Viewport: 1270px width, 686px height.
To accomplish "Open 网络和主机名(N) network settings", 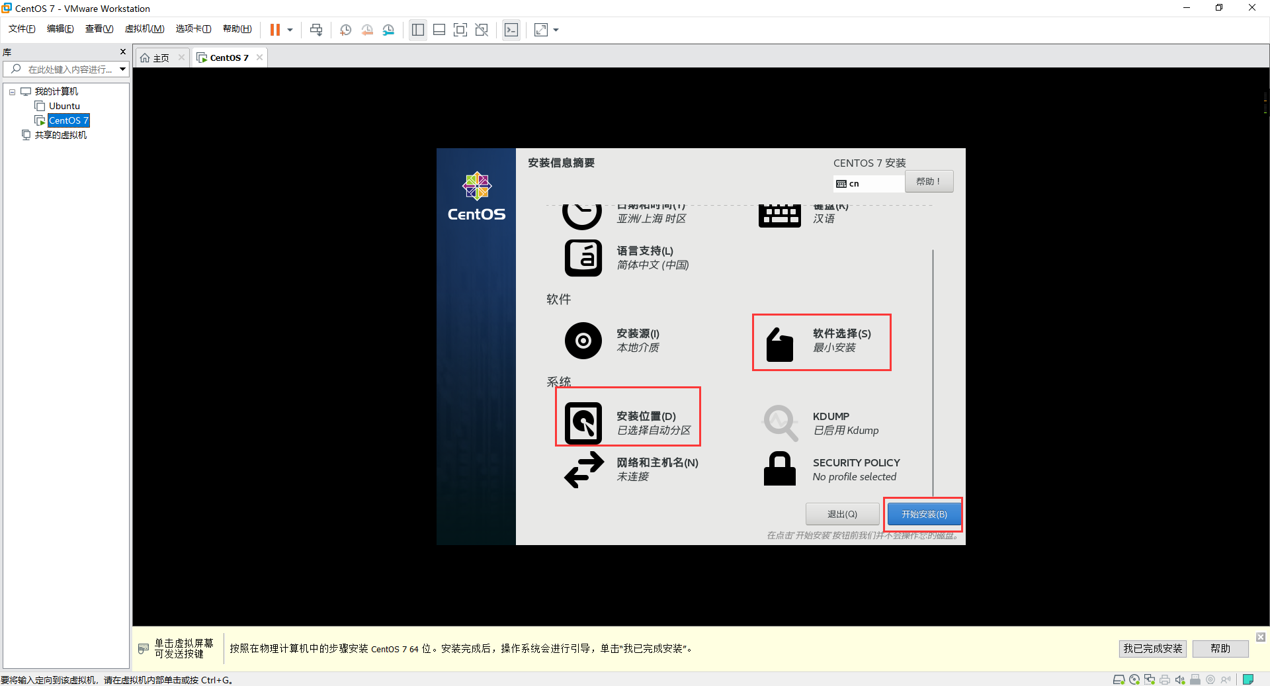I will [x=632, y=469].
